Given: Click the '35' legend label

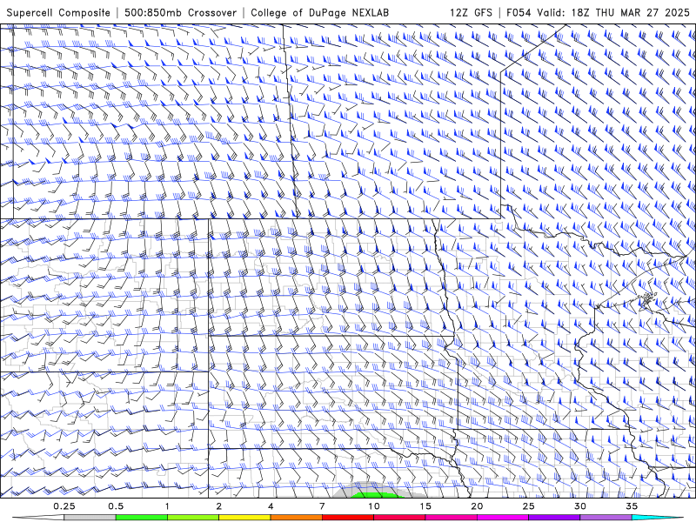Looking at the screenshot, I should 632,506.
